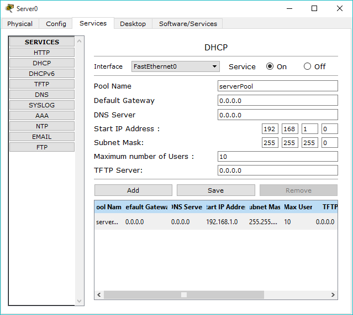The image size is (353, 315).
Task: Switch to Software/Services tab
Action: (x=188, y=24)
